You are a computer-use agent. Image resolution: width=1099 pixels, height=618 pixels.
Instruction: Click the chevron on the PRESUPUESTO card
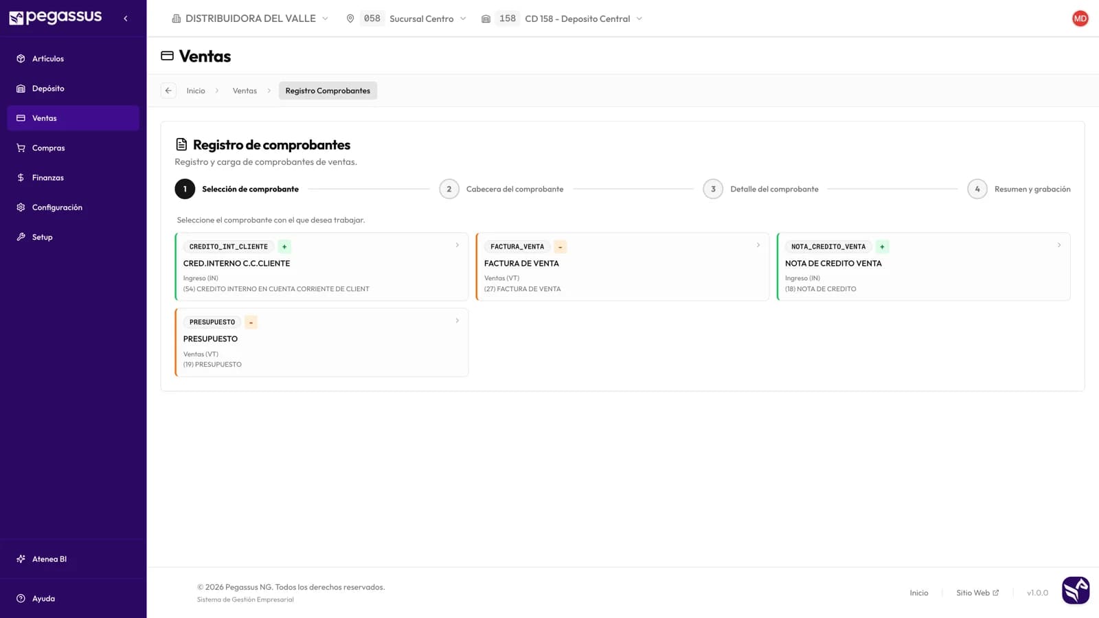(x=457, y=321)
